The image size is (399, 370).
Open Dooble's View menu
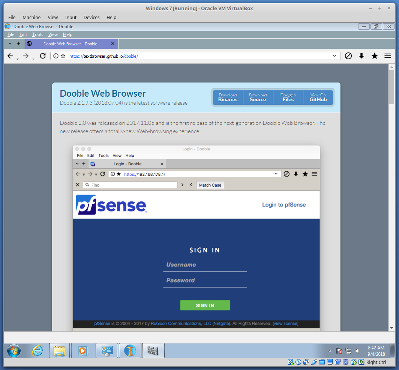(53, 34)
